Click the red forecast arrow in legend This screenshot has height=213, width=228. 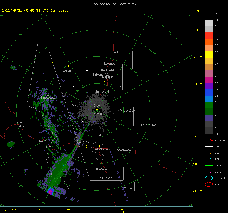(209, 140)
